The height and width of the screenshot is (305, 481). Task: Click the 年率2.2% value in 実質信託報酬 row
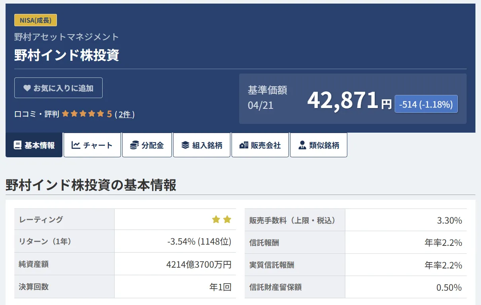point(443,265)
